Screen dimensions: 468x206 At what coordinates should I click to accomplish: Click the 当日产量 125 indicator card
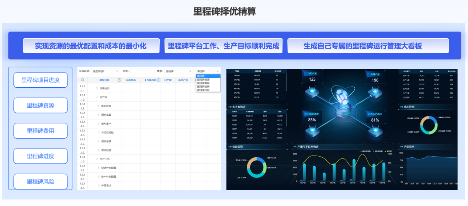click(312, 77)
